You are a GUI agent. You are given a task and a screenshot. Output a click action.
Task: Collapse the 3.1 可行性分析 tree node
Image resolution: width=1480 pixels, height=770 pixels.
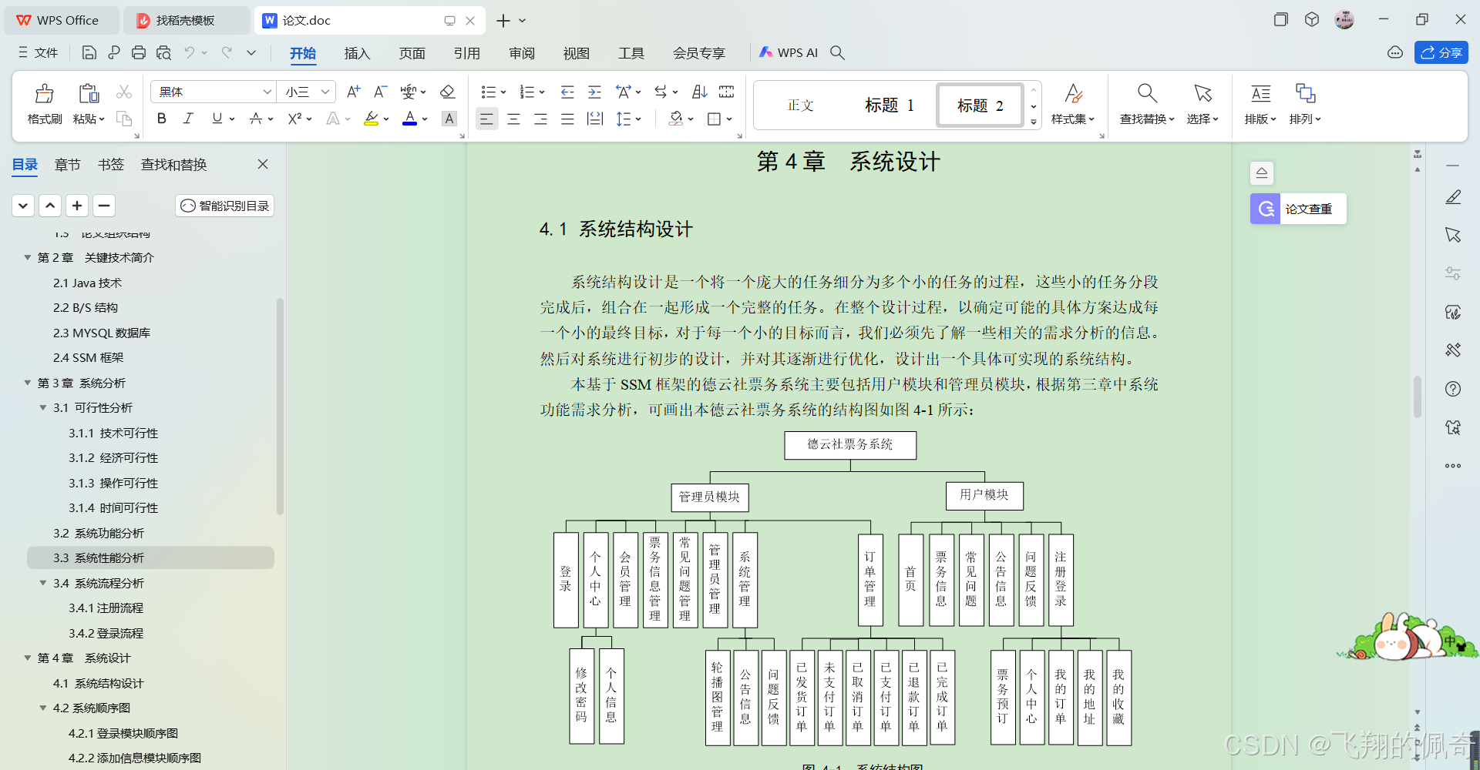pyautogui.click(x=43, y=407)
